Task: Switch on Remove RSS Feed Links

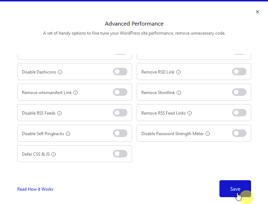Action: coord(239,113)
